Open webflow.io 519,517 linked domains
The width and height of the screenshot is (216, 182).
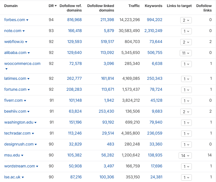(x=107, y=42)
